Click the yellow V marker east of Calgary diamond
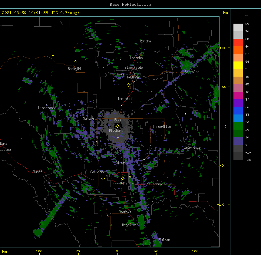261x255 pixels. (130, 177)
